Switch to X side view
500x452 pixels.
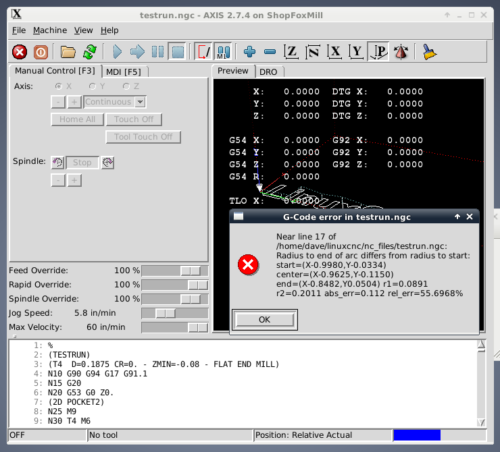click(334, 51)
